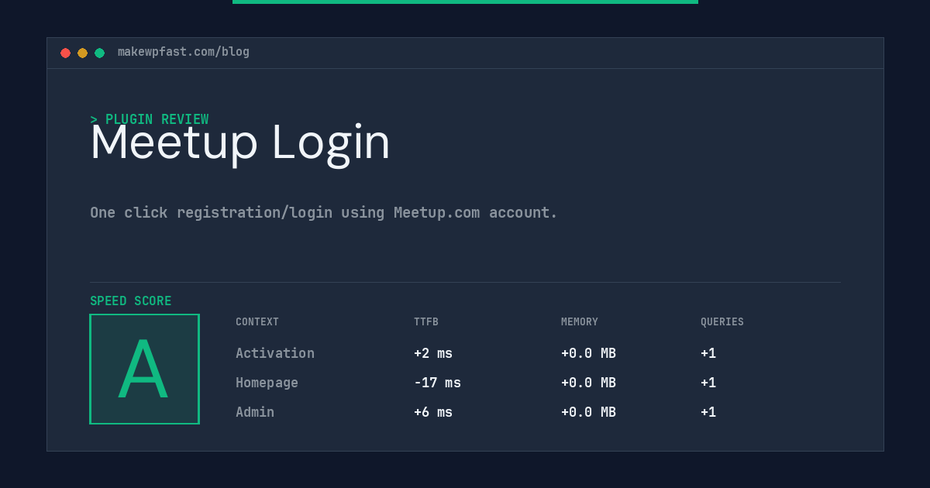This screenshot has height=488, width=930.
Task: Click the '-17 ms' TTFB value
Action: point(437,383)
